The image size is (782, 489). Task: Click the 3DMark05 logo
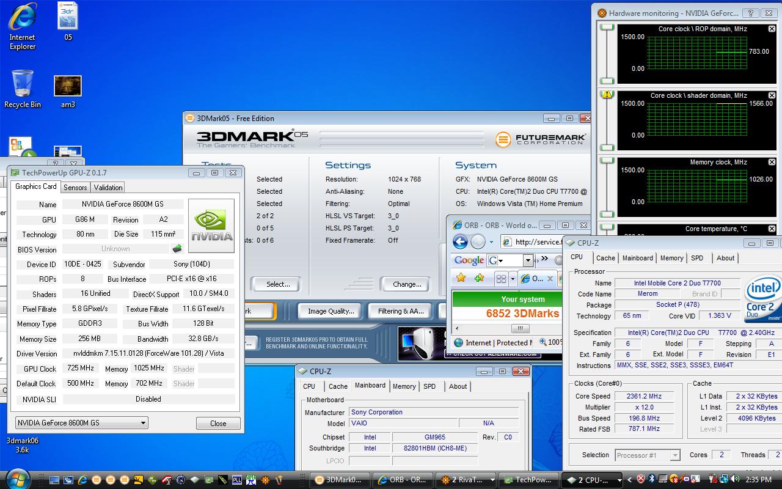tap(252, 139)
